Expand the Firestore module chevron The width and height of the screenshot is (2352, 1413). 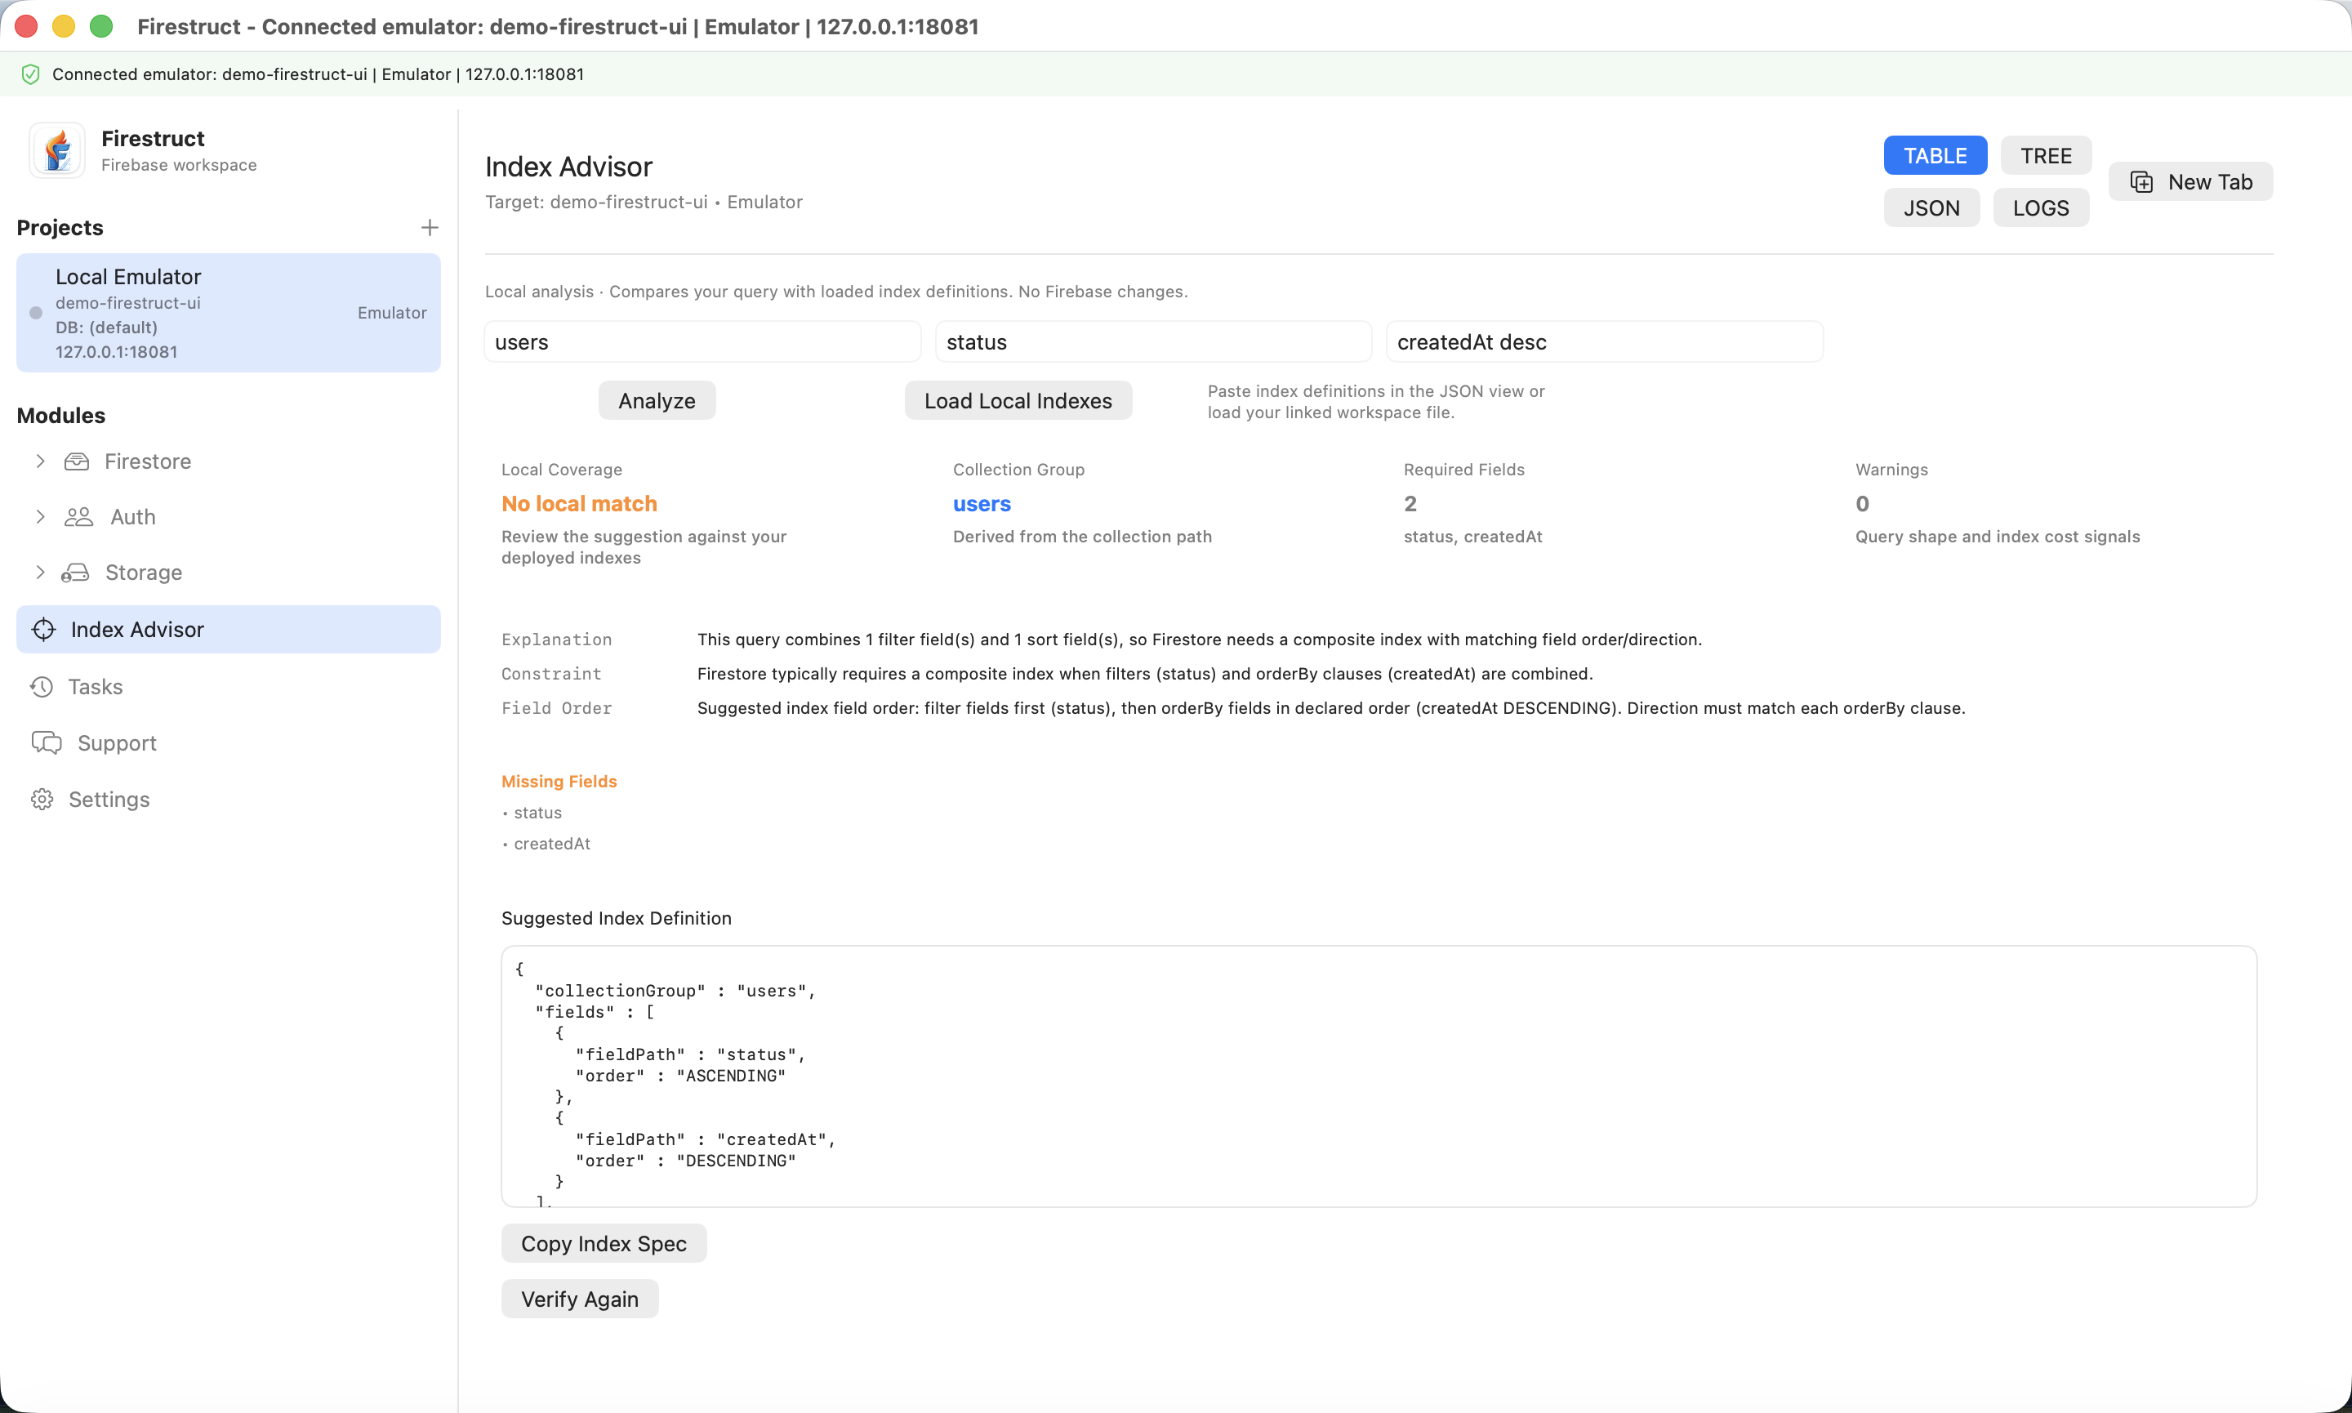click(40, 461)
